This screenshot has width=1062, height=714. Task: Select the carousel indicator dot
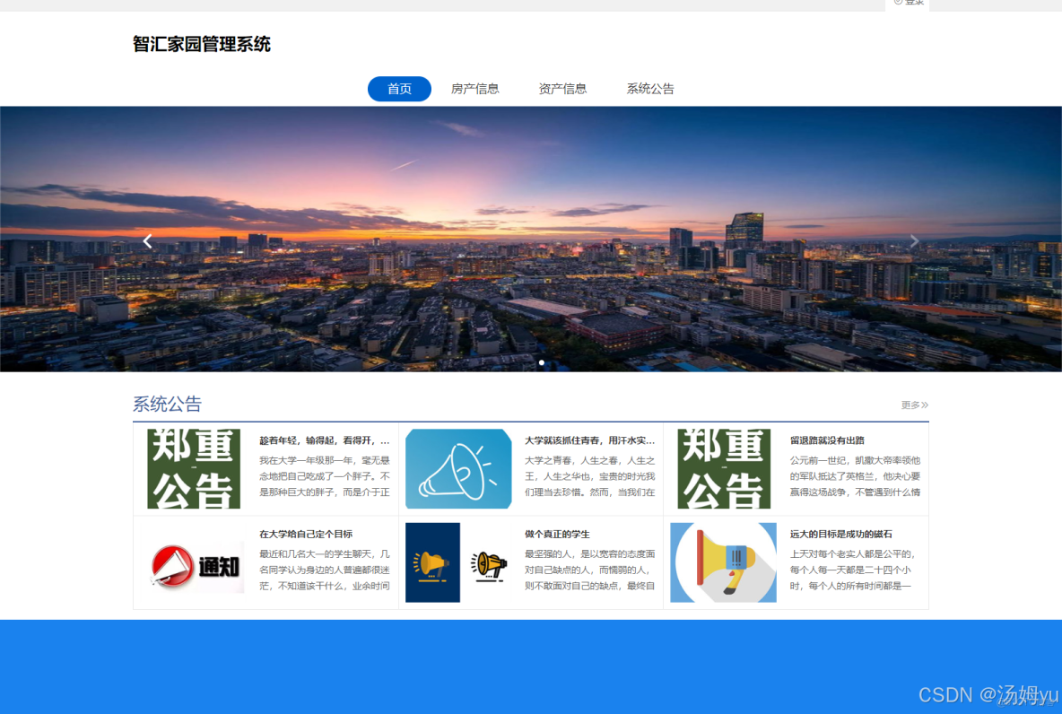[542, 362]
